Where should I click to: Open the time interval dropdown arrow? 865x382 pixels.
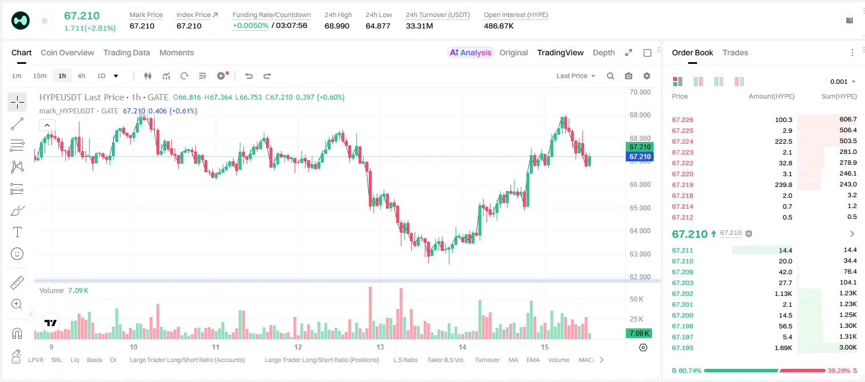[116, 76]
